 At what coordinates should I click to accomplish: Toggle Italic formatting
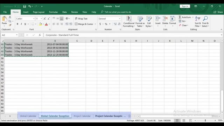21,24
